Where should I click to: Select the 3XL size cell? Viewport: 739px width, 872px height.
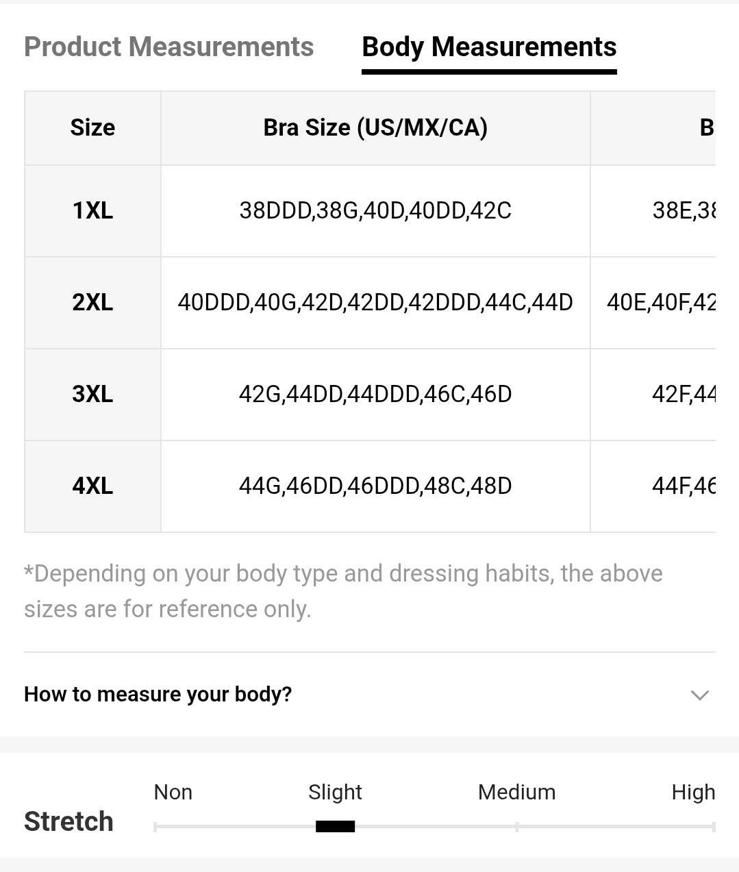(x=92, y=395)
